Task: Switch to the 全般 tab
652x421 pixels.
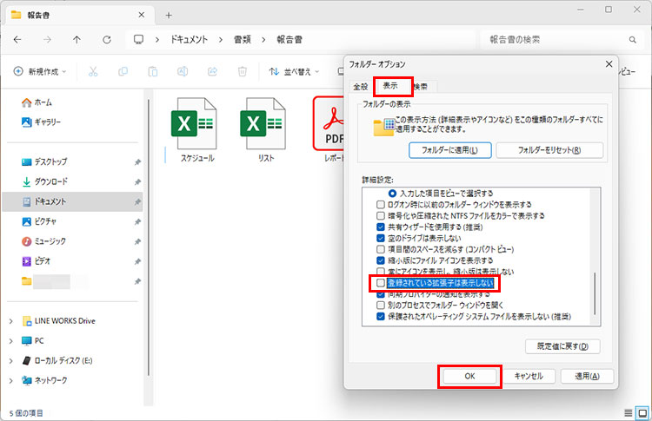Action: [360, 87]
